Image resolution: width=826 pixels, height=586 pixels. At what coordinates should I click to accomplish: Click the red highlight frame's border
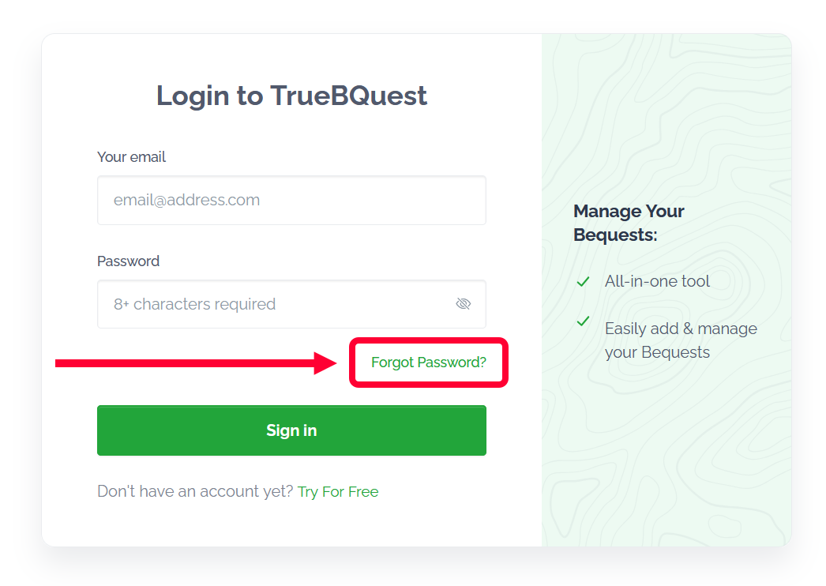coord(428,341)
